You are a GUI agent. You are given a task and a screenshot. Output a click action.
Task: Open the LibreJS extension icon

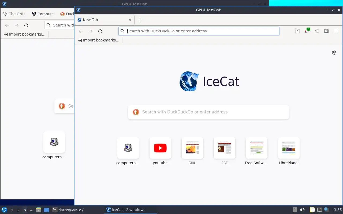[307, 31]
